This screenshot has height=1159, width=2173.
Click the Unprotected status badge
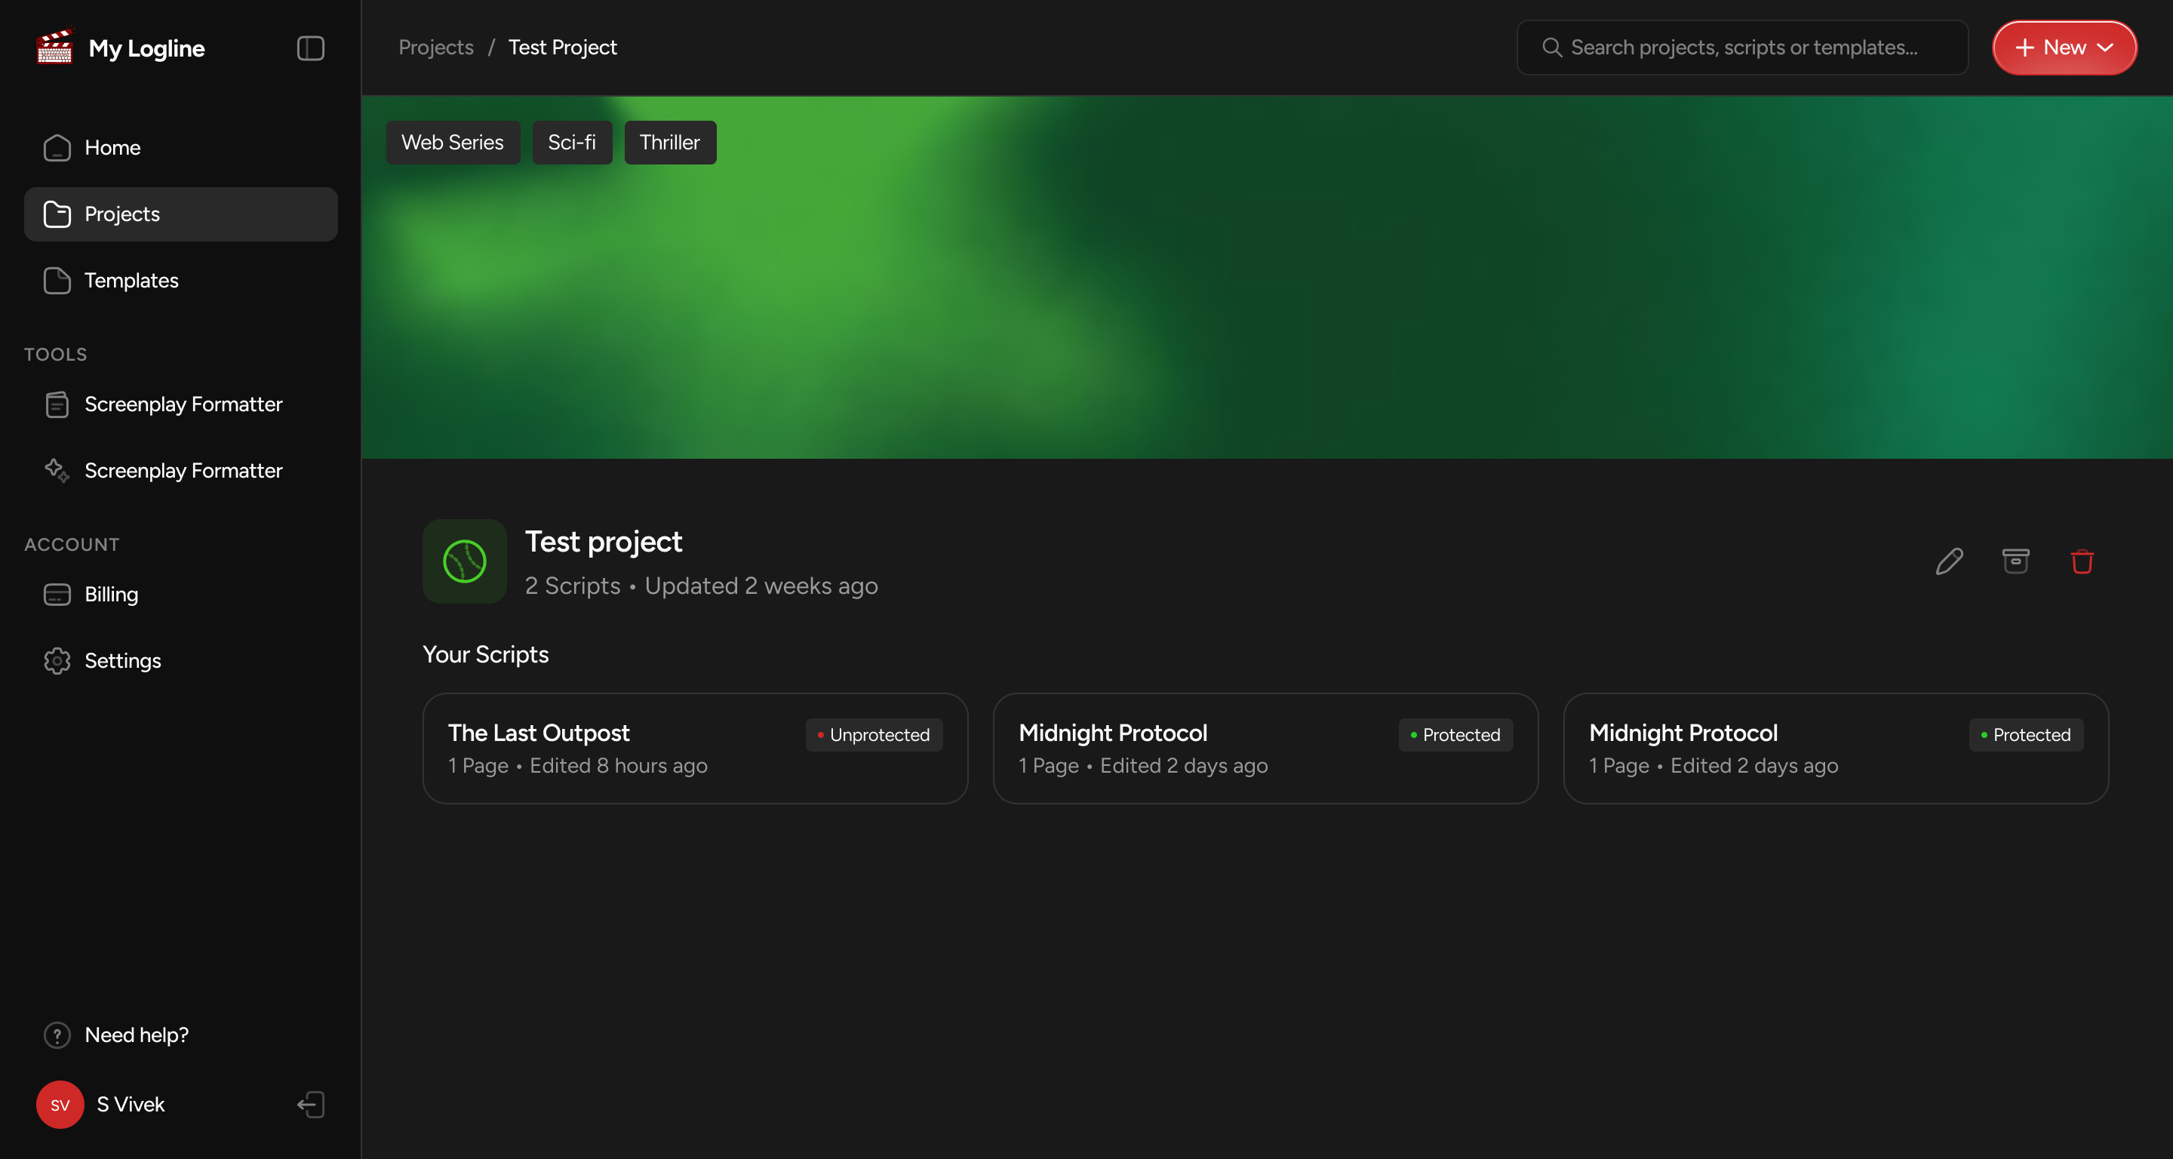(873, 735)
